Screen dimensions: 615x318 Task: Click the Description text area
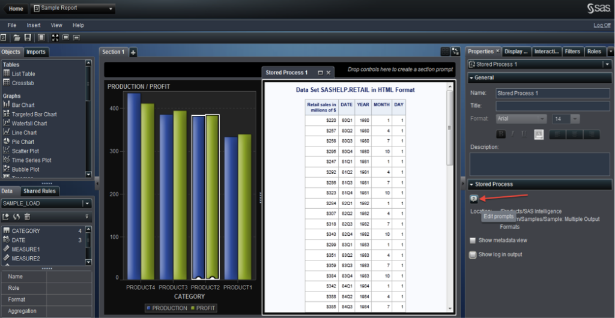pyautogui.click(x=540, y=164)
